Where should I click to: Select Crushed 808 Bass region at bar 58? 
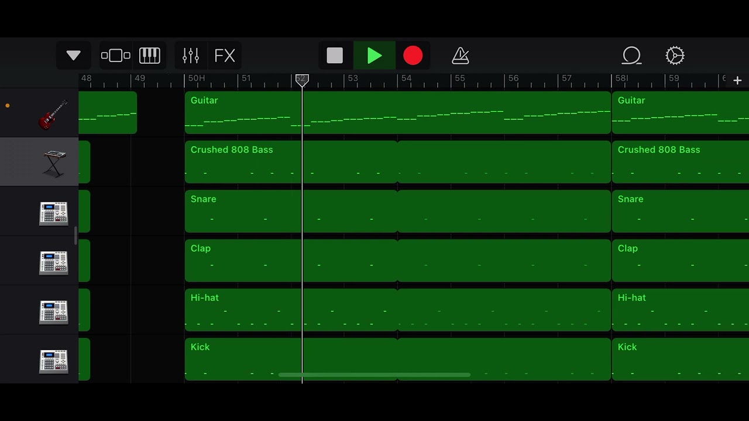(x=680, y=162)
